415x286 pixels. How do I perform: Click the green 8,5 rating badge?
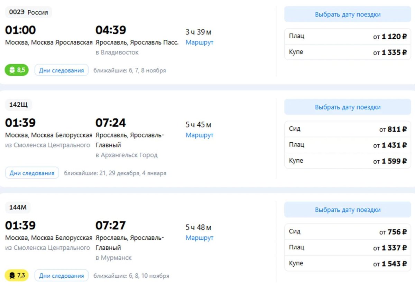coord(17,70)
